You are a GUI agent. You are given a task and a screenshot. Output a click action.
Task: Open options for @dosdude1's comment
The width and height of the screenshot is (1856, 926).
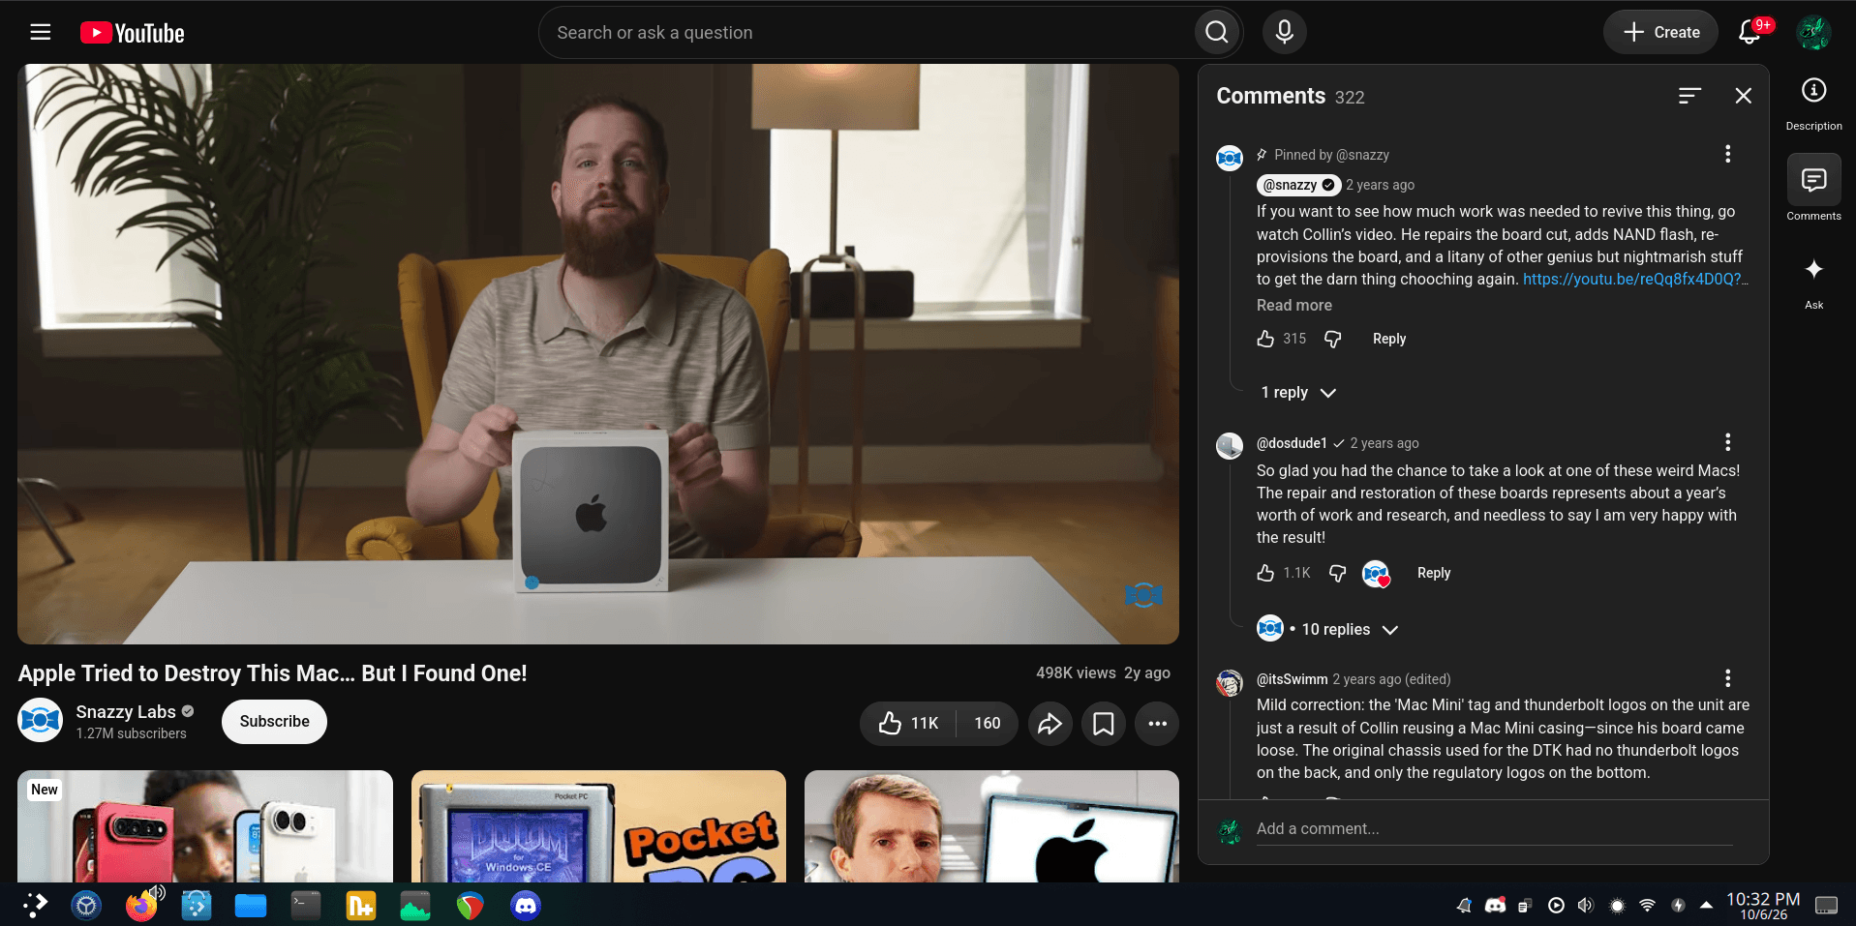coord(1727,442)
